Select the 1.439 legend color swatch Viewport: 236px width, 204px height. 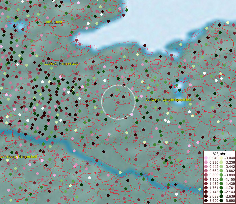206,184
